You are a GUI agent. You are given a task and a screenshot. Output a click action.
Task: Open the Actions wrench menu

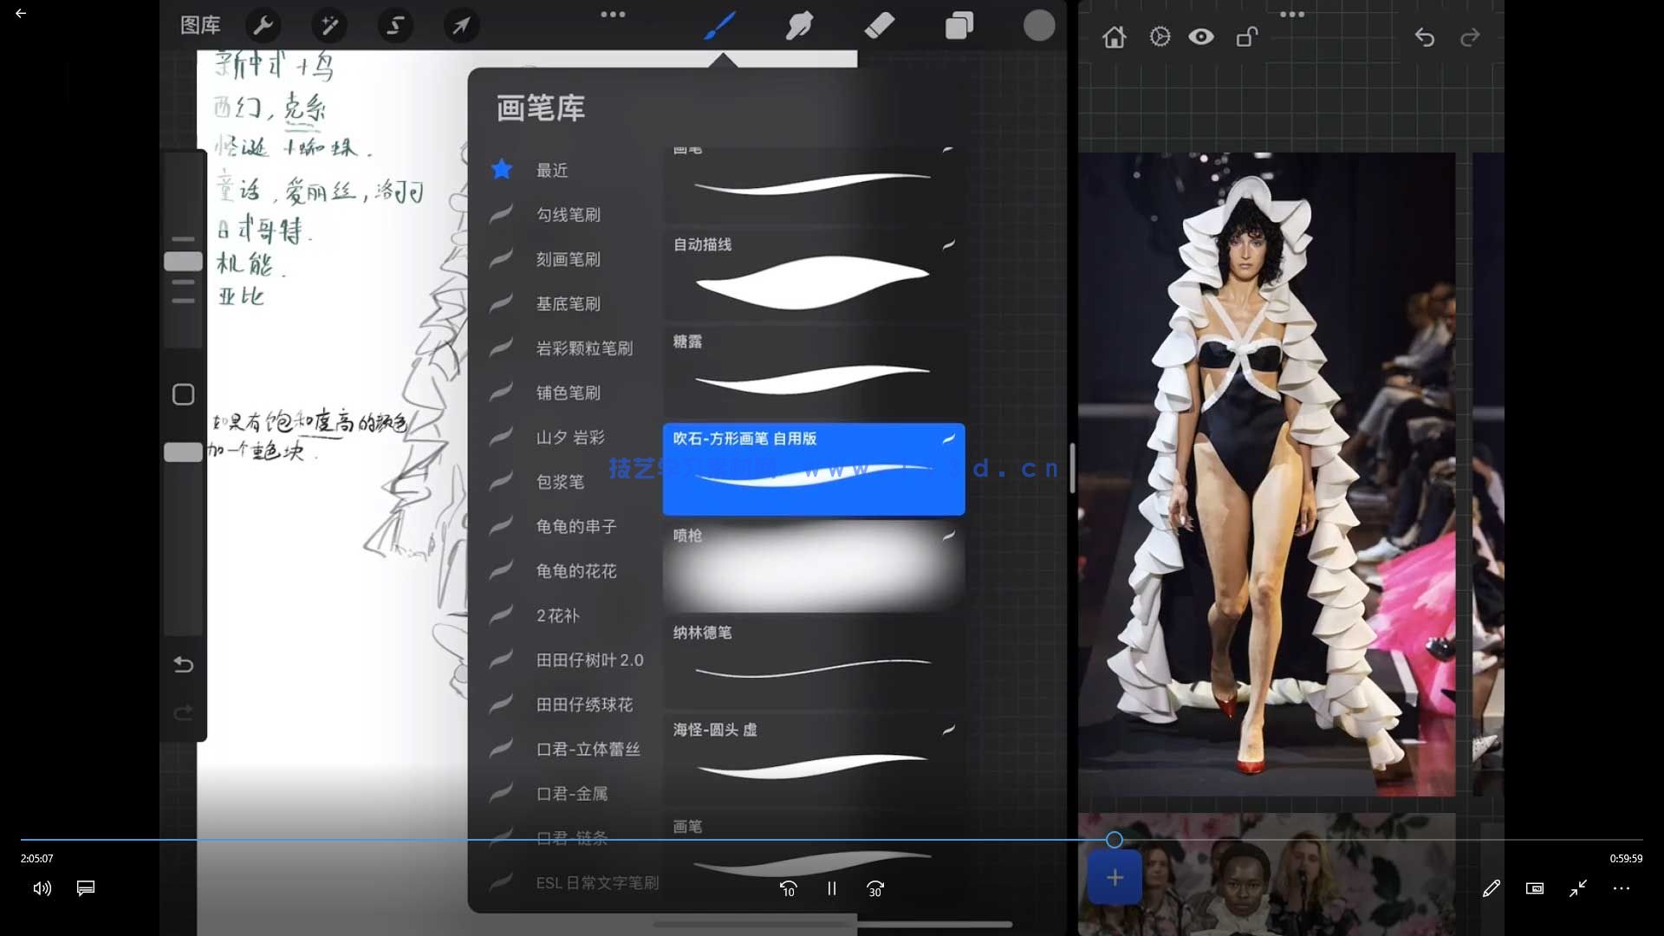[x=263, y=25]
